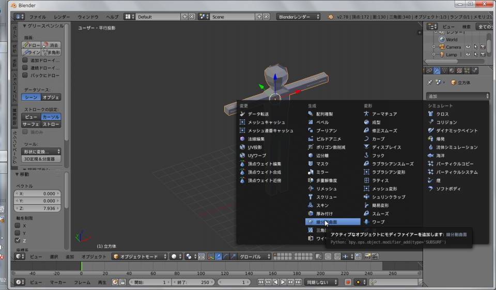This screenshot has width=496, height=290.
Task: Choose the Cloth simulation modifier entry
Action: click(454, 114)
